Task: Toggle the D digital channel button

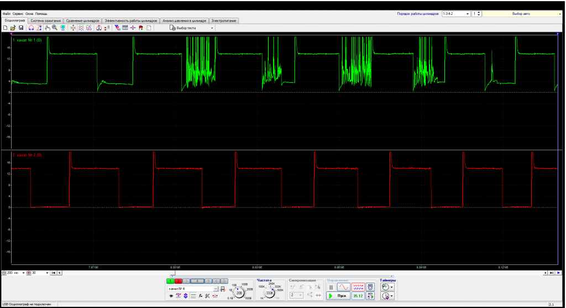Action: 224,281
